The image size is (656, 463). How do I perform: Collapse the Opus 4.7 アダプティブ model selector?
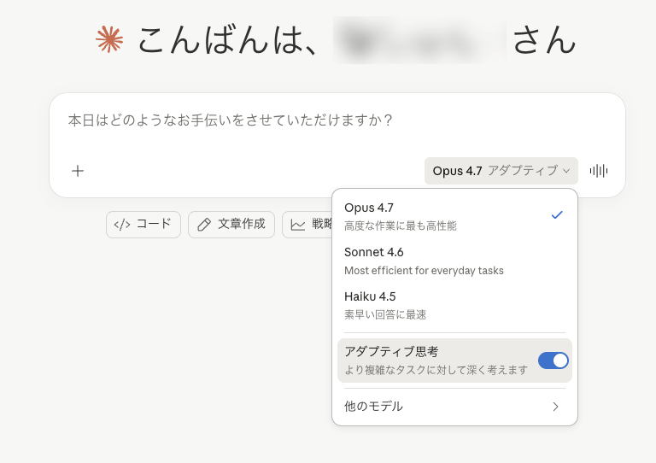(x=501, y=171)
